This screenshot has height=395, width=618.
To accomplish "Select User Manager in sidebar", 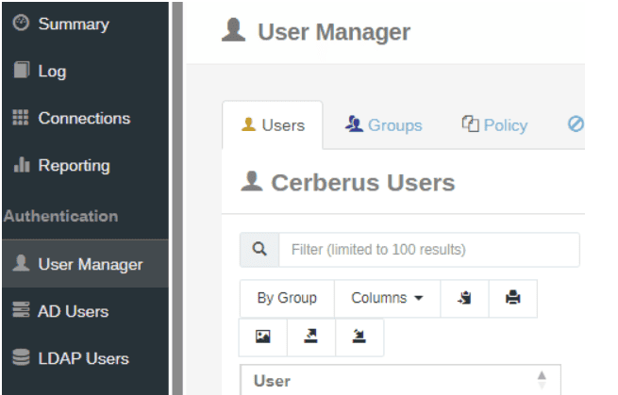I will point(90,264).
